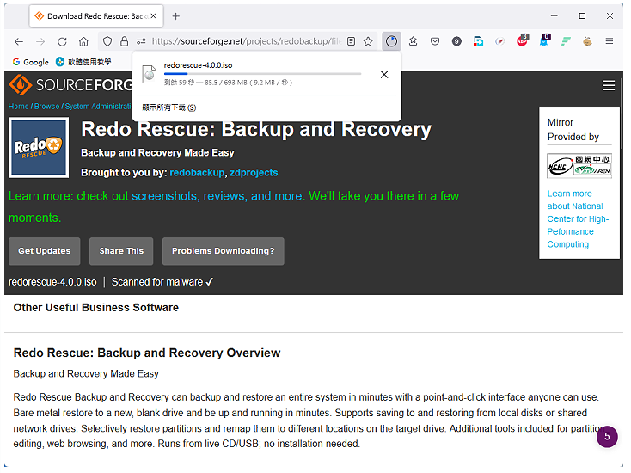The width and height of the screenshot is (631, 473).
Task: Save page to Pocket
Action: [435, 41]
